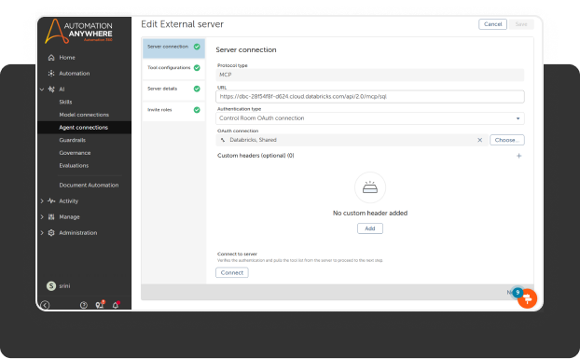Click the Custom headers (optional) label

pos(255,156)
